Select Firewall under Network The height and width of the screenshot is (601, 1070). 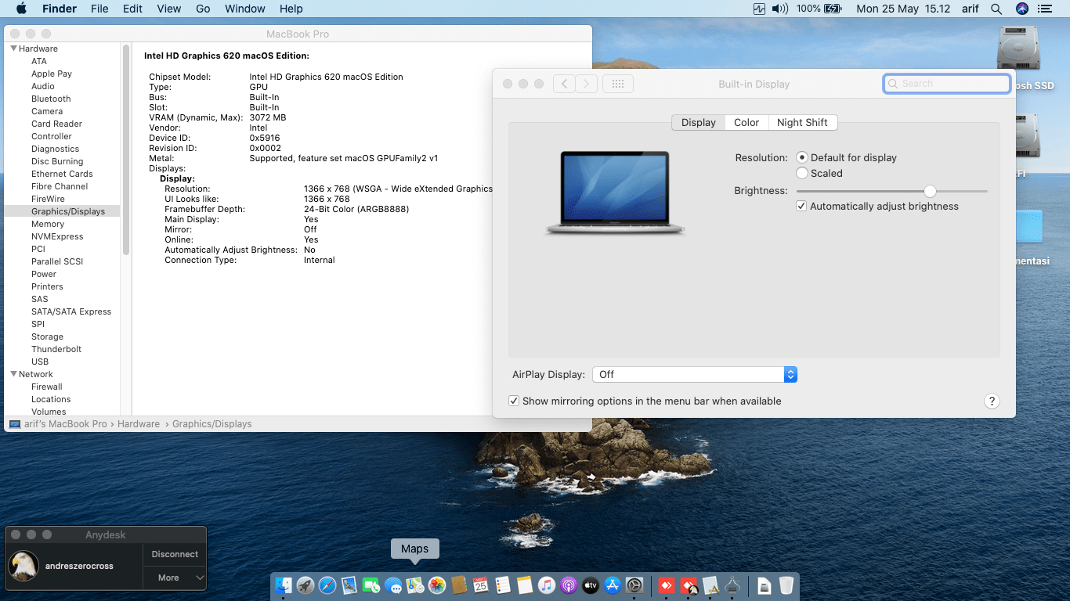tap(47, 387)
